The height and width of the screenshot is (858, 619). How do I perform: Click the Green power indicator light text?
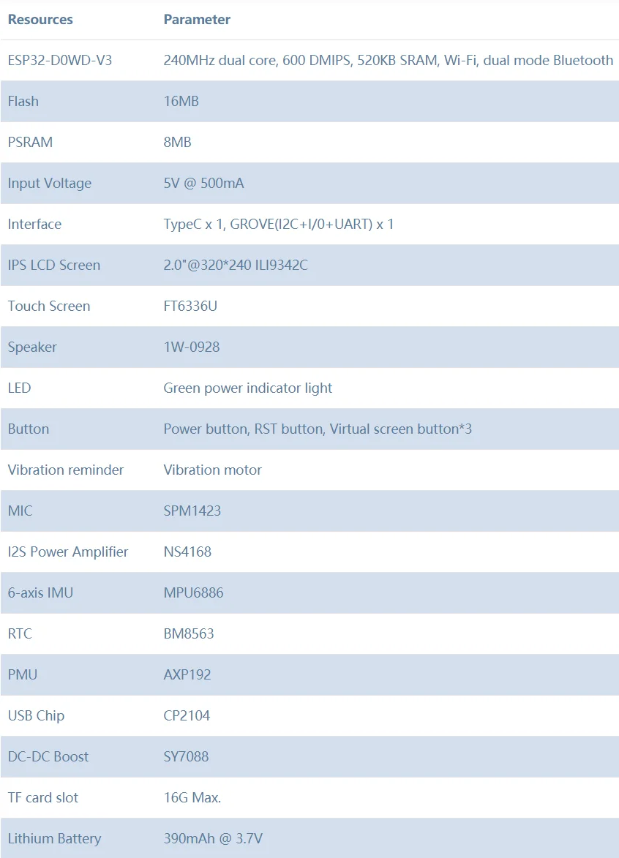(247, 388)
